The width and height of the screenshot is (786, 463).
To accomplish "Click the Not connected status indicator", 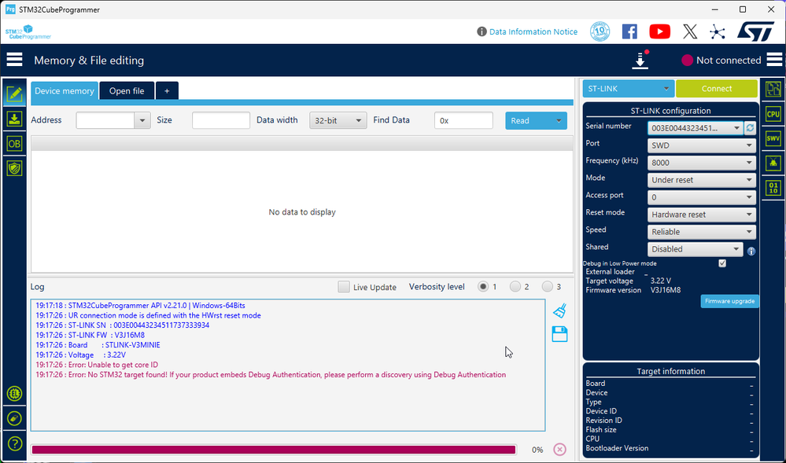I will pyautogui.click(x=721, y=60).
